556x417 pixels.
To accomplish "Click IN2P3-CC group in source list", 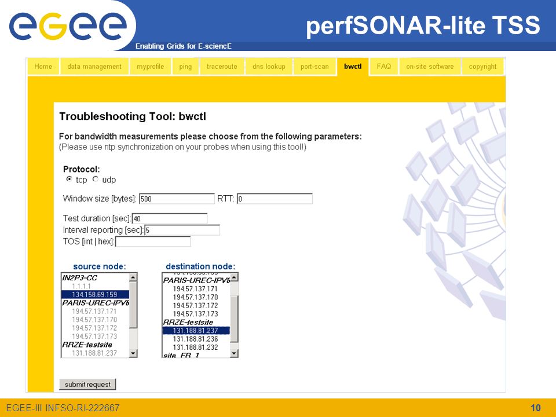I will pos(95,278).
